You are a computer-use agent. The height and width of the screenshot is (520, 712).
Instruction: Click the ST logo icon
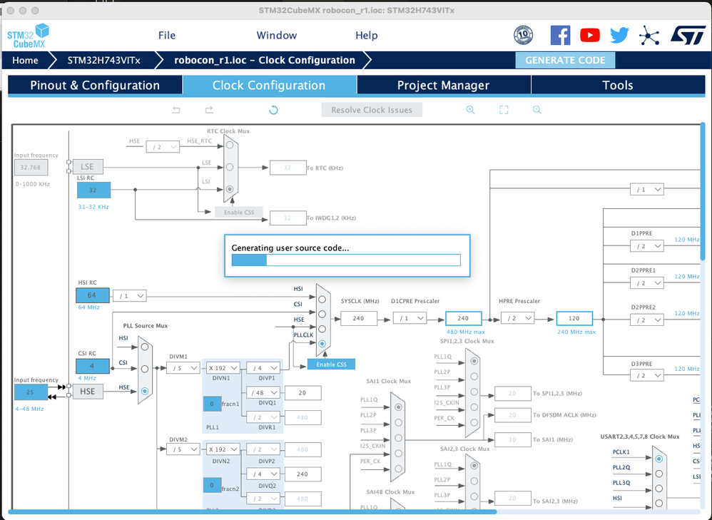click(688, 36)
